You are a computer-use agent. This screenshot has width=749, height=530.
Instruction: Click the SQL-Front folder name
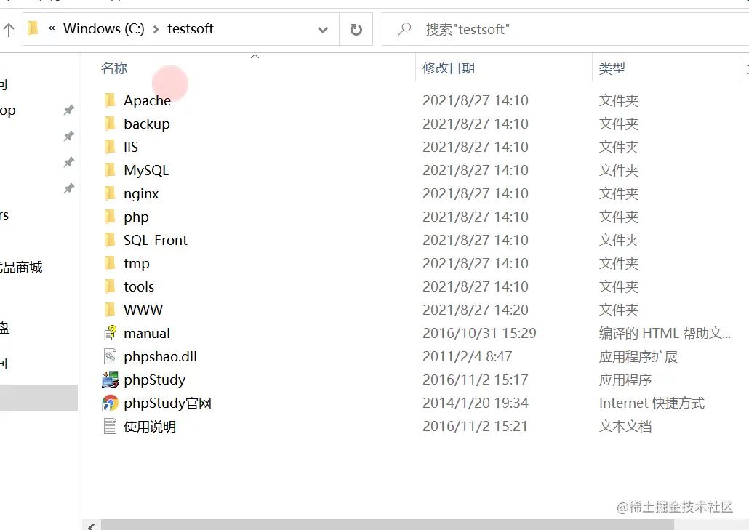click(x=155, y=240)
